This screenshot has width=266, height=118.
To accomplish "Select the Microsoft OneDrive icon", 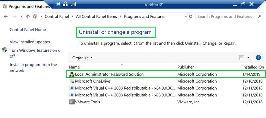I will tap(72, 81).
